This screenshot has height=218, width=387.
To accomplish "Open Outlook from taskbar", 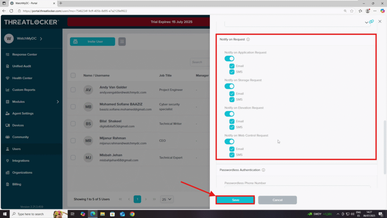I will pos(122,214).
